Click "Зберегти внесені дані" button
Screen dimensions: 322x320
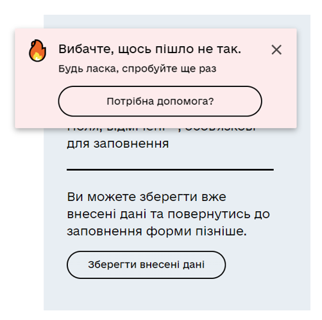[146, 265]
